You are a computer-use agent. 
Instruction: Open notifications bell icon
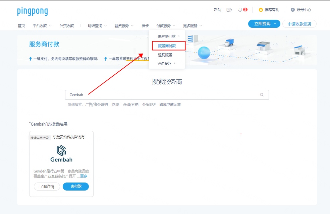[x=240, y=10]
